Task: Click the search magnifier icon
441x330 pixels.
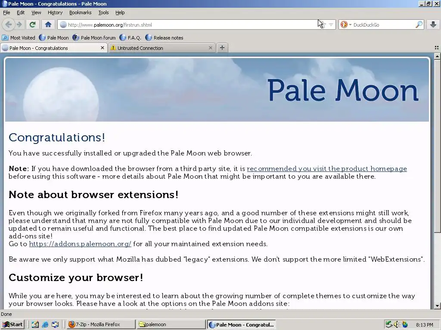Action: point(419,24)
